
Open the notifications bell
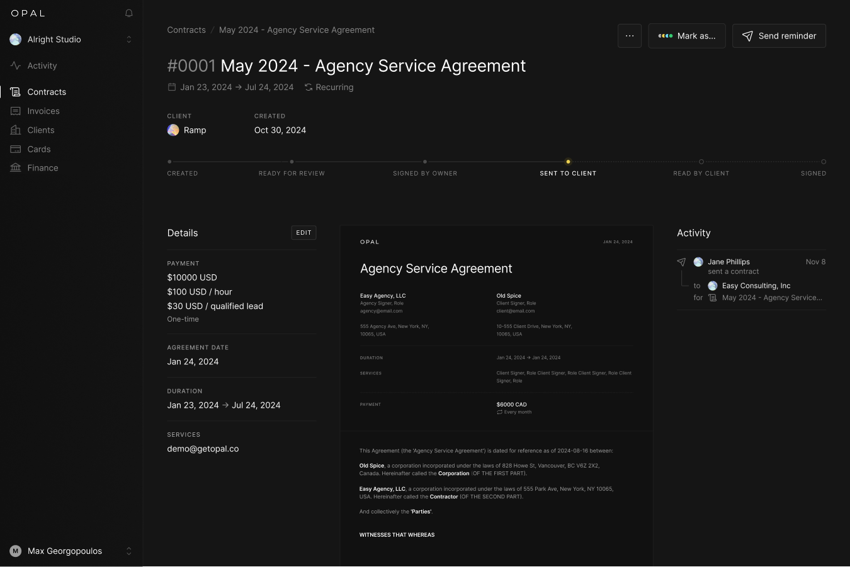pyautogui.click(x=129, y=13)
